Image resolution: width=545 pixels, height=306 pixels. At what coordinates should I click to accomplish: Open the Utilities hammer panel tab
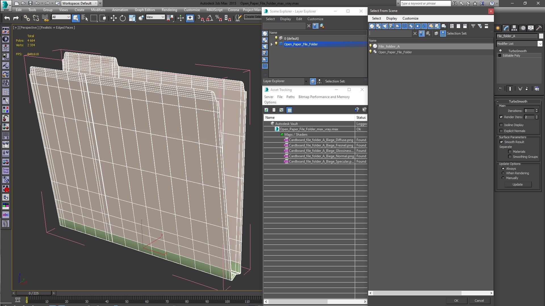(539, 28)
